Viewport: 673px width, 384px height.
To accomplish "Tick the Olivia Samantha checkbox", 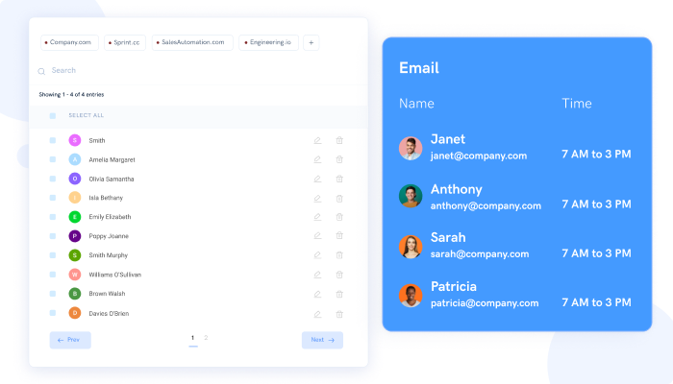I will coord(52,179).
